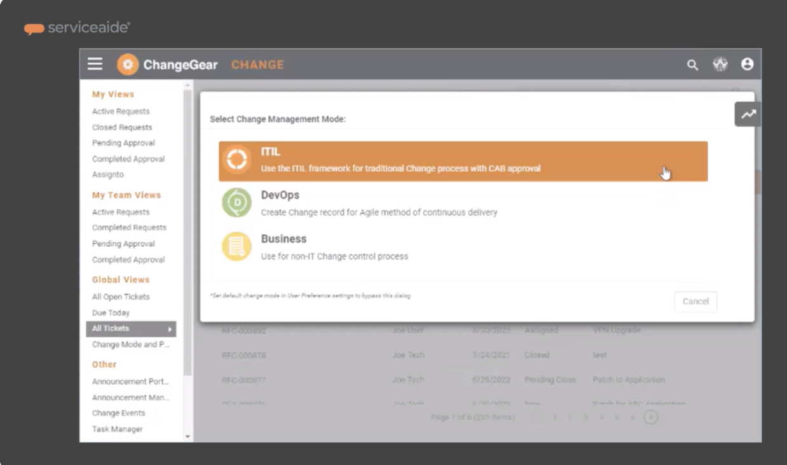The image size is (787, 465).
Task: Open the trend chart side tab
Action: click(x=748, y=115)
